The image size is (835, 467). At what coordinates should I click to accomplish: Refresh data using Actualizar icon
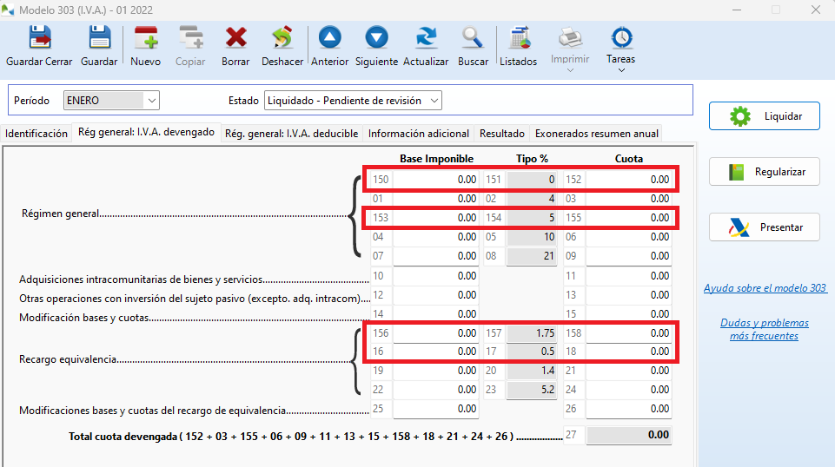[426, 39]
